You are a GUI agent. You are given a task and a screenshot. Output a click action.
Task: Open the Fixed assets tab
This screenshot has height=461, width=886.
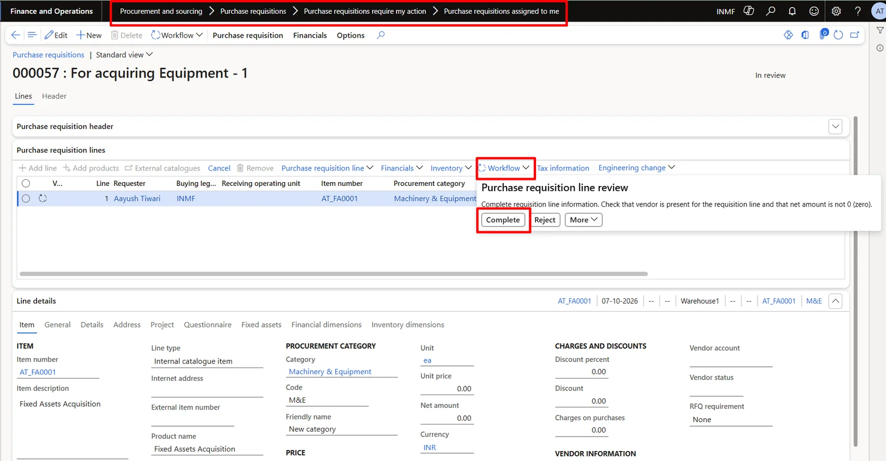click(261, 325)
